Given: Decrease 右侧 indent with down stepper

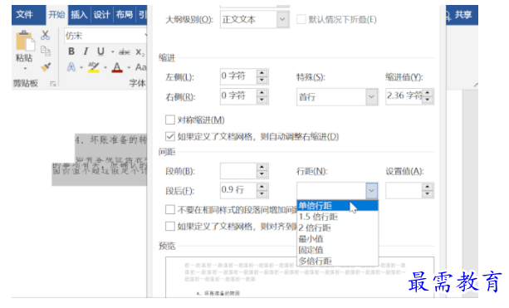Looking at the screenshot, I should [262, 100].
